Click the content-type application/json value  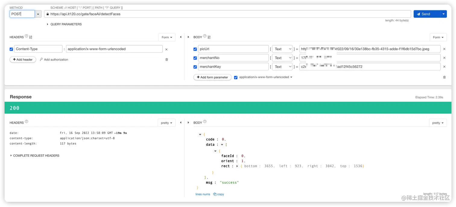[x=87, y=138]
